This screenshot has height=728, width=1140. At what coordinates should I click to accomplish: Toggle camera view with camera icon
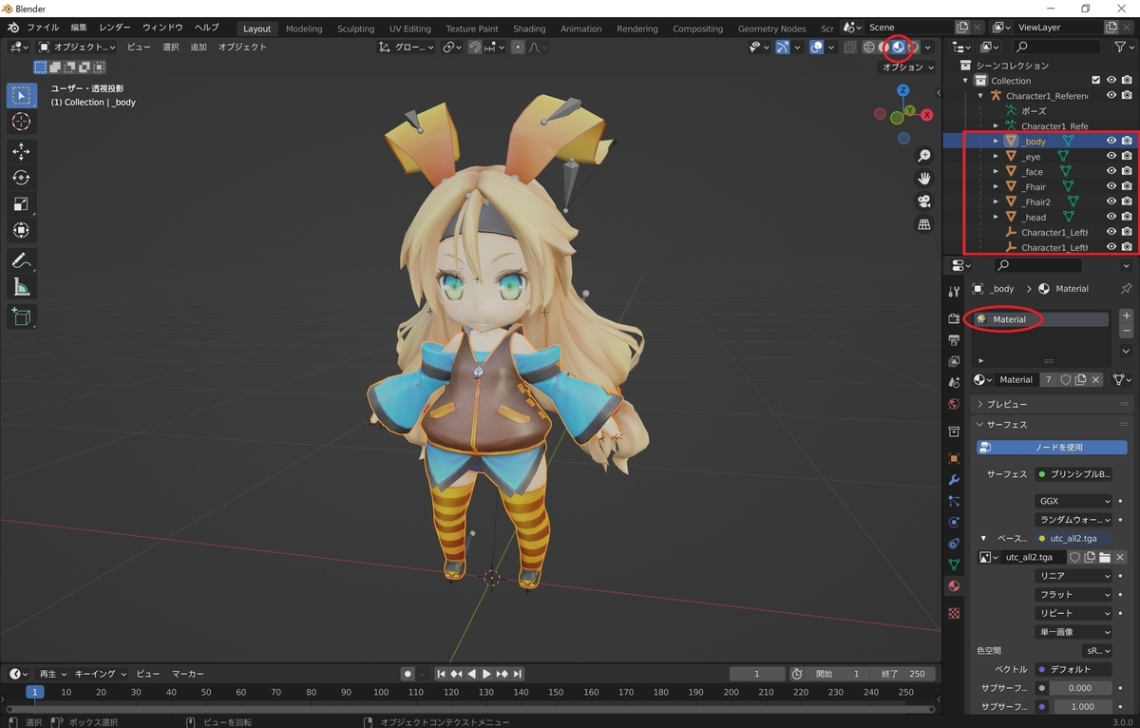point(923,201)
